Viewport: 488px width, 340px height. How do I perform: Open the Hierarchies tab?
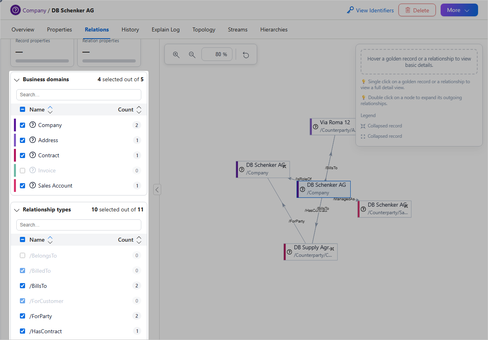click(274, 29)
